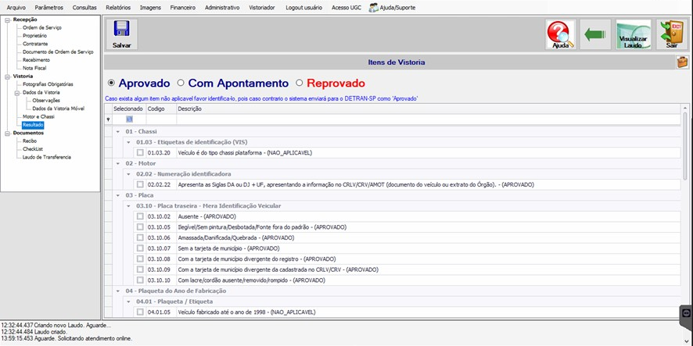Screen dimensions: 693x346
Task: Collapse the 03.10 - Placa traseira subgroup
Action: (128, 205)
